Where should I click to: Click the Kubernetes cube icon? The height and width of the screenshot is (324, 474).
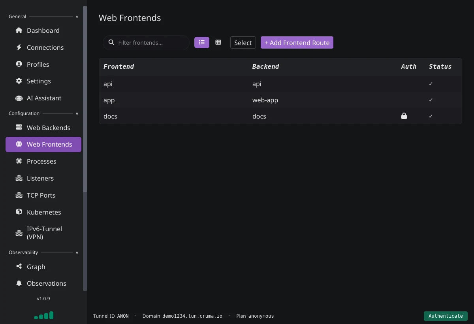coord(19,212)
